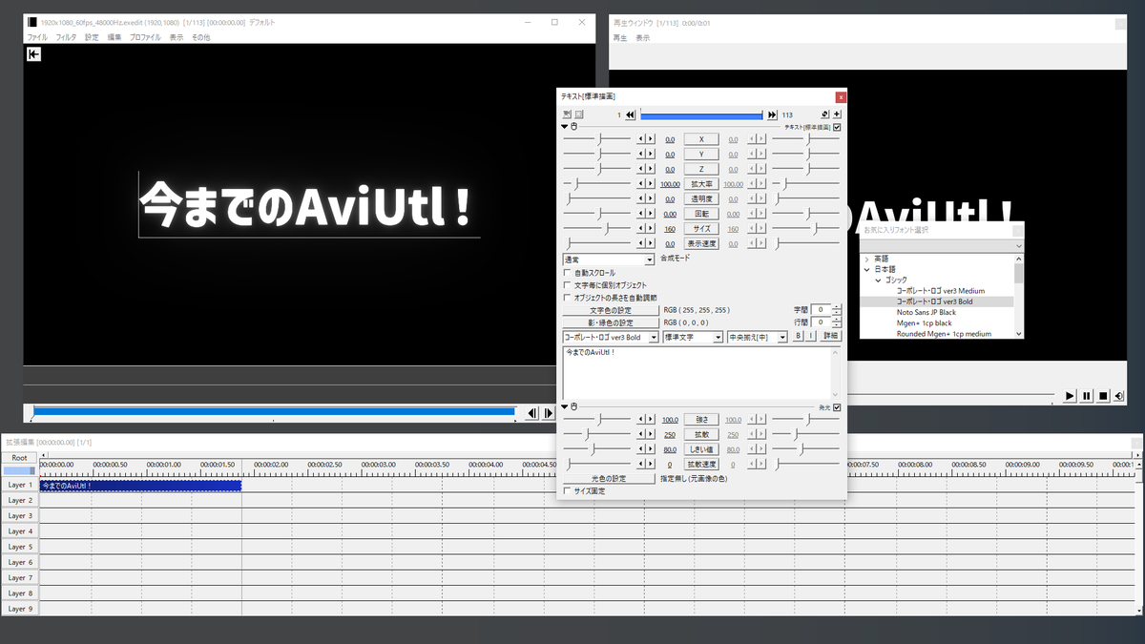The image size is (1145, 644).
Task: Click left glow strength (強さ) slider
Action: 597,419
